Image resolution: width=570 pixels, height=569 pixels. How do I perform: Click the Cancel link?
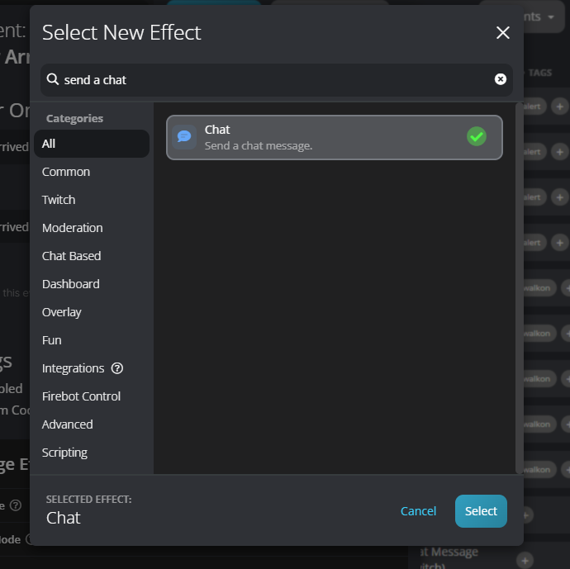[x=418, y=511]
